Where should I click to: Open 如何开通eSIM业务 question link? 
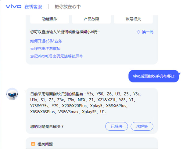click(46, 41)
